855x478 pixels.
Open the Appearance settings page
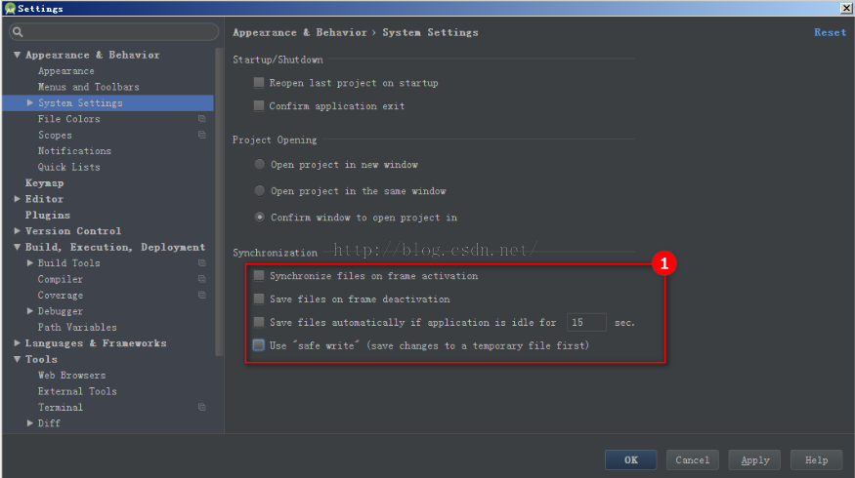tap(66, 71)
